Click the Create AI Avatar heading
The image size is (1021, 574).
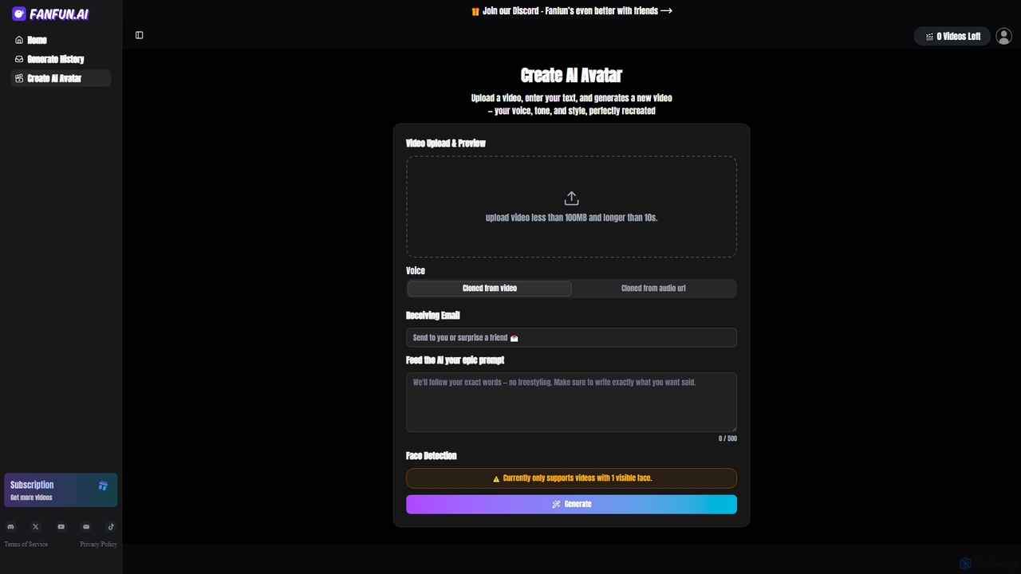[x=571, y=75]
